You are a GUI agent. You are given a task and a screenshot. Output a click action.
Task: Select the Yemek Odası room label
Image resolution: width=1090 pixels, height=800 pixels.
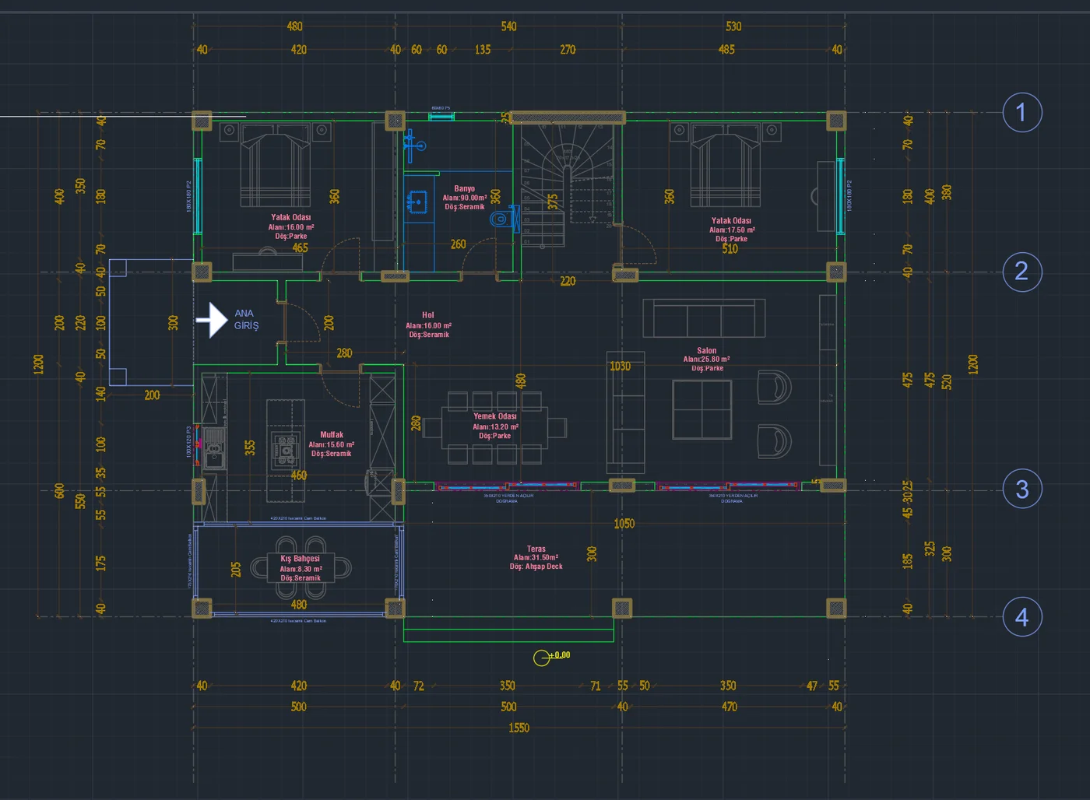(x=495, y=426)
